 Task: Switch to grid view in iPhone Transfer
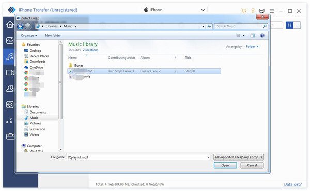pyautogui.click(x=290, y=25)
